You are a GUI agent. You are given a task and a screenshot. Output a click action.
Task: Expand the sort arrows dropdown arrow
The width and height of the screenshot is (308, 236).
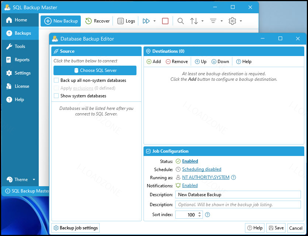tap(203, 21)
